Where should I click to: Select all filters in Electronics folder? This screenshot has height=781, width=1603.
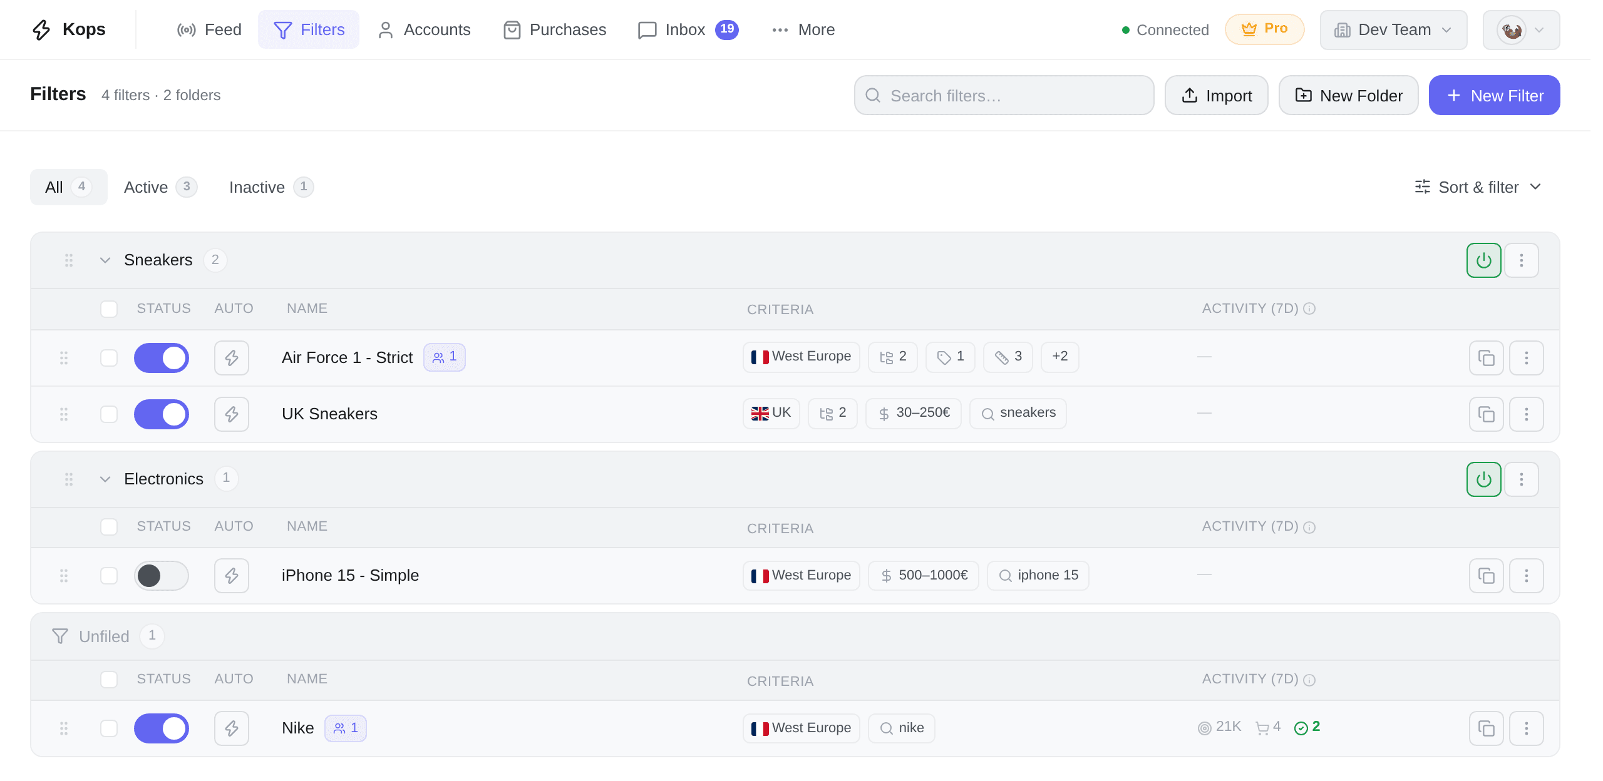109,527
